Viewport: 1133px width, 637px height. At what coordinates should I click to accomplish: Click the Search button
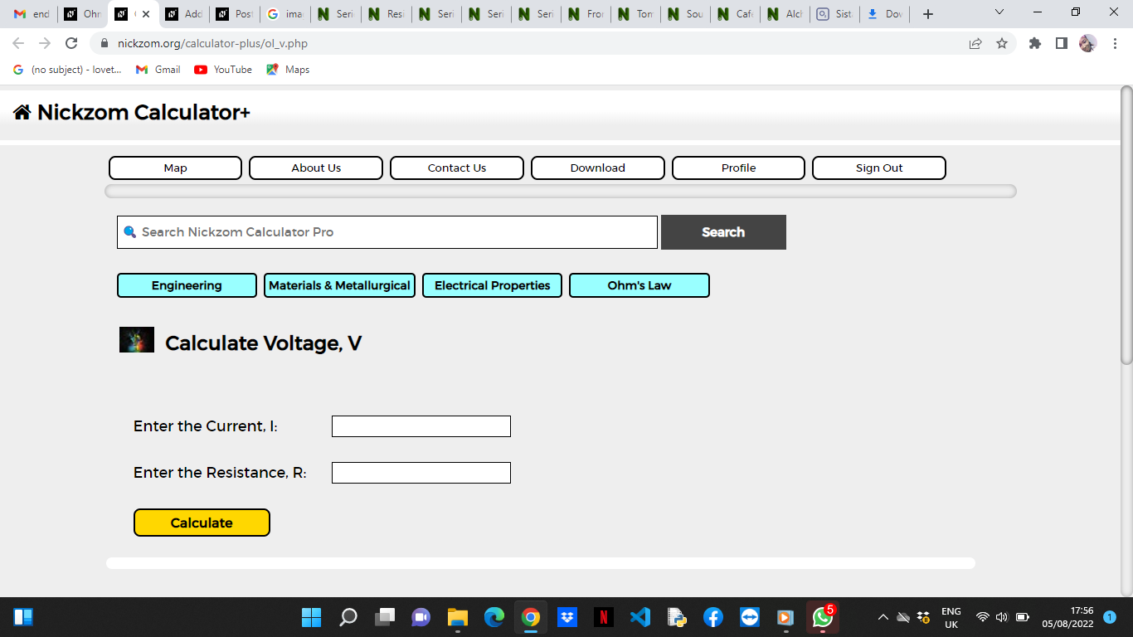[x=723, y=232]
